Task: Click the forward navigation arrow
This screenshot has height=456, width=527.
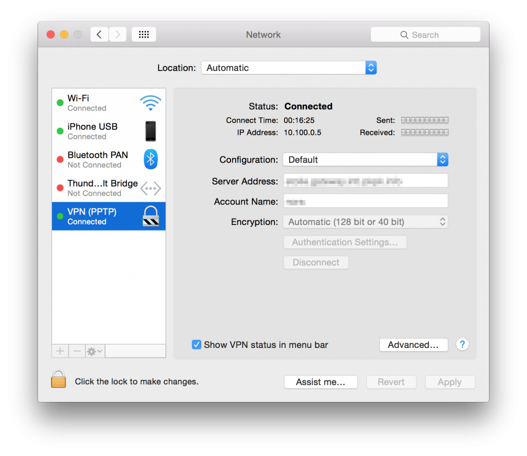Action: coord(118,34)
